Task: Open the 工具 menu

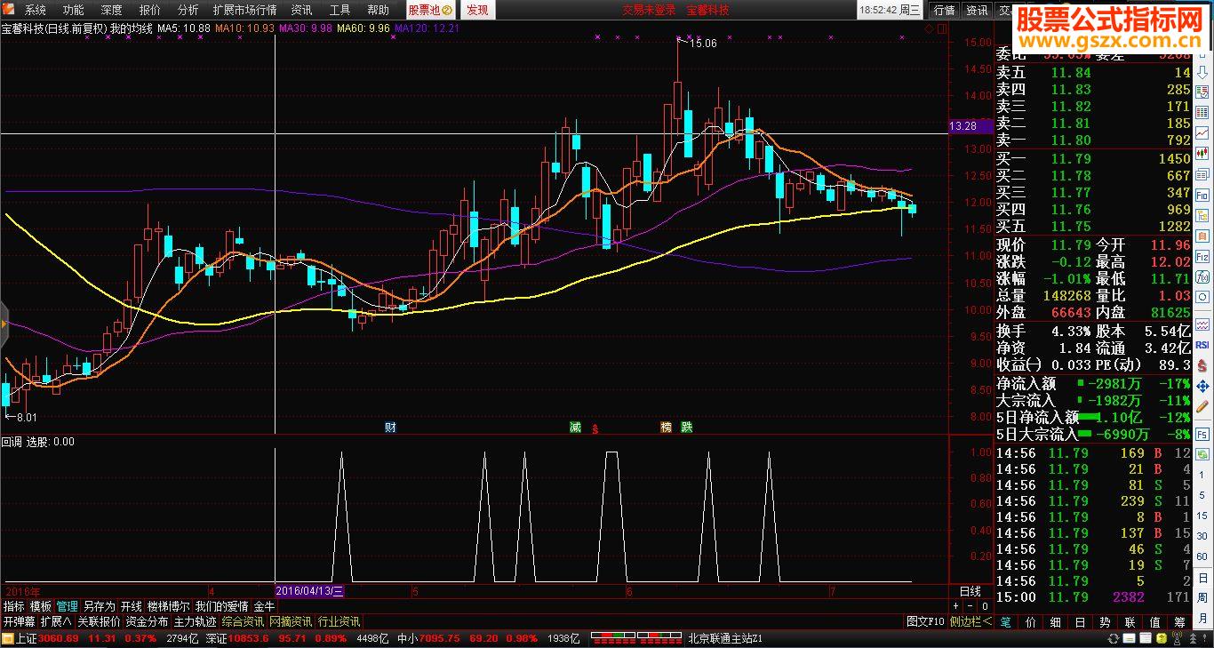Action: [339, 10]
